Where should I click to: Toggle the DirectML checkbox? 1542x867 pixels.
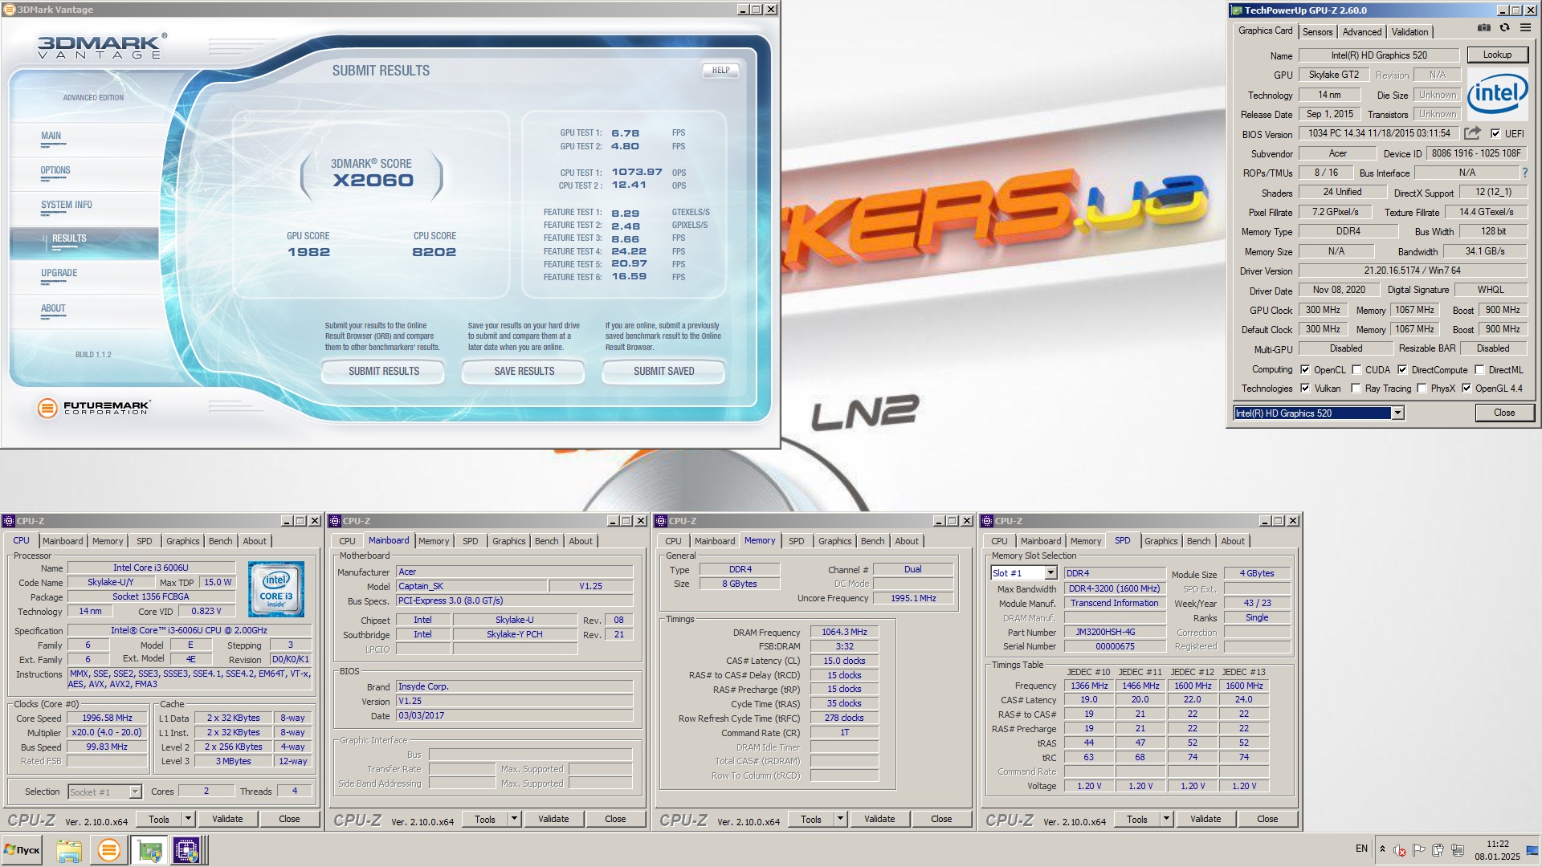[x=1479, y=369]
